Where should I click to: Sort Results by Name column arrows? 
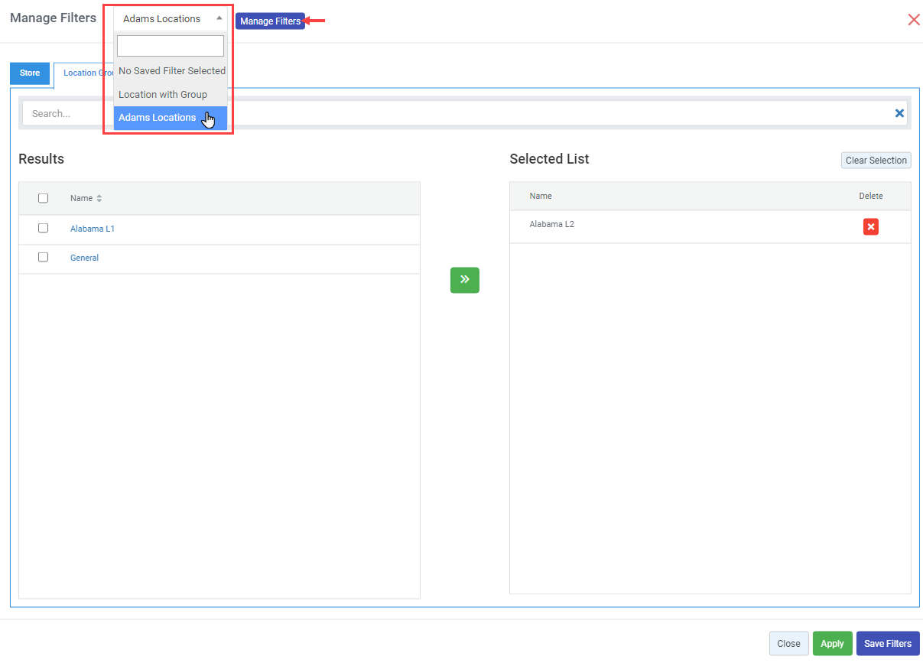click(x=99, y=199)
